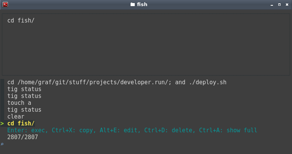292x154 pixels.
Task: Click the green selection arrow marker
Action: coord(2,124)
